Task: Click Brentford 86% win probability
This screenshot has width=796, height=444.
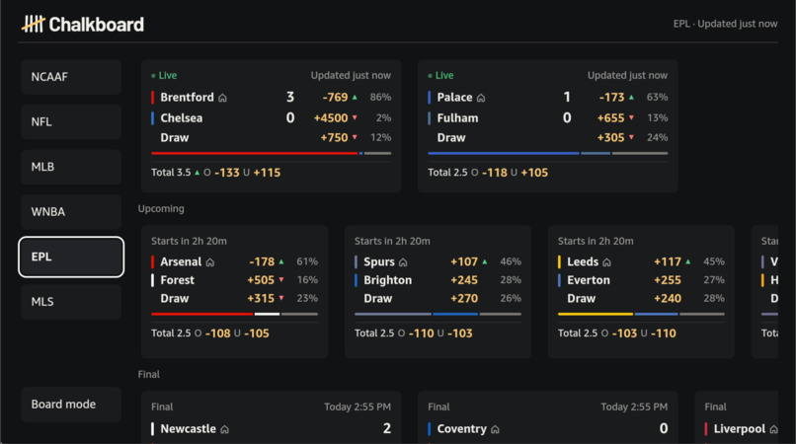Action: [380, 97]
